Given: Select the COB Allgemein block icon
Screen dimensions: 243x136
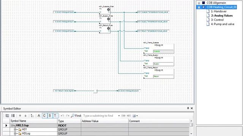Looking at the screenshot, I should coord(204,3).
